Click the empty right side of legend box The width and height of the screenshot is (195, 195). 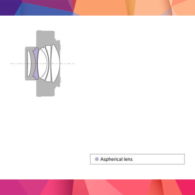pos(159,159)
